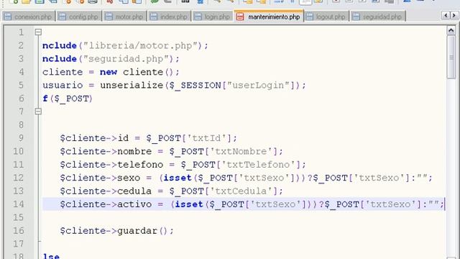Image resolution: width=460 pixels, height=259 pixels.
Task: Collapse the code block fold on line 7
Action: (38, 112)
